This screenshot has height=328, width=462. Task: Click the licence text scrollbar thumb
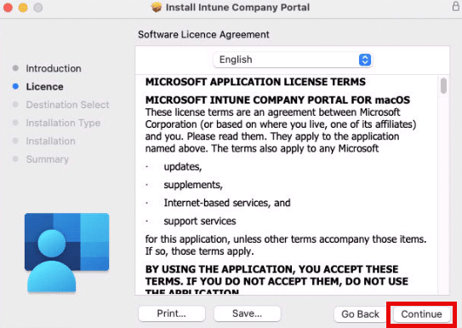[443, 86]
